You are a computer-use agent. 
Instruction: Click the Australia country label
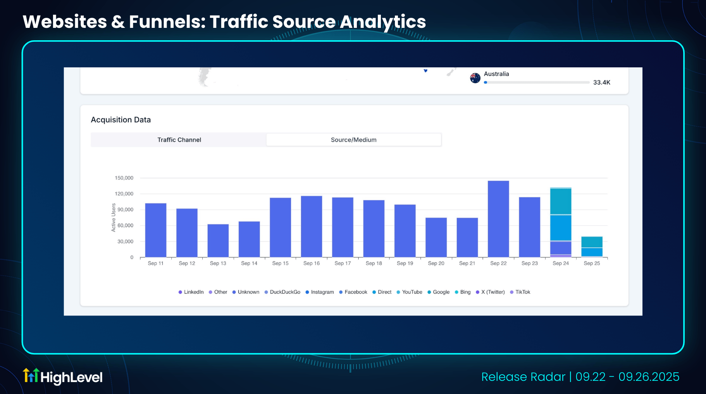point(496,74)
